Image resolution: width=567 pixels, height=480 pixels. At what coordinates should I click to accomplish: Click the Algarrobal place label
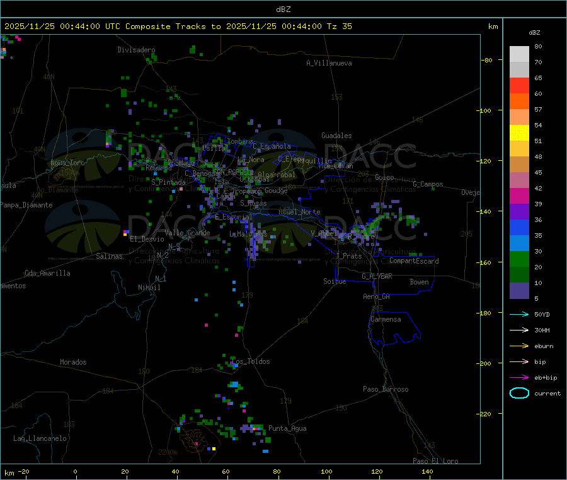coord(277,175)
